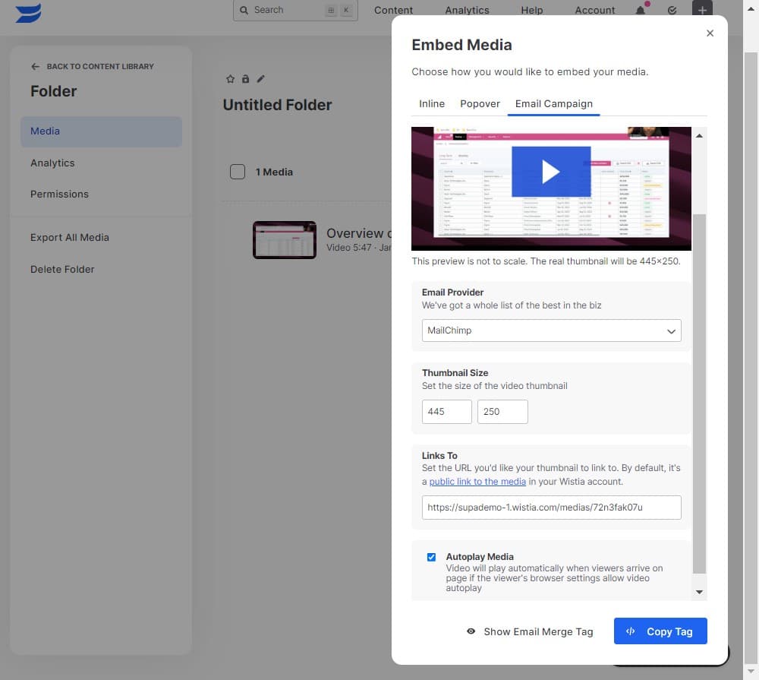This screenshot has width=759, height=680.
Task: Open the create menu with the plus button
Action: [702, 11]
